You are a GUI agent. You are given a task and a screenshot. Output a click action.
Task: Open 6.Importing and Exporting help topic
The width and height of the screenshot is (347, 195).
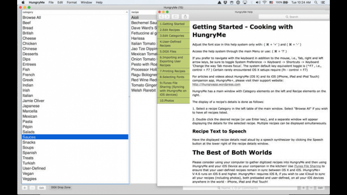pyautogui.click(x=173, y=61)
